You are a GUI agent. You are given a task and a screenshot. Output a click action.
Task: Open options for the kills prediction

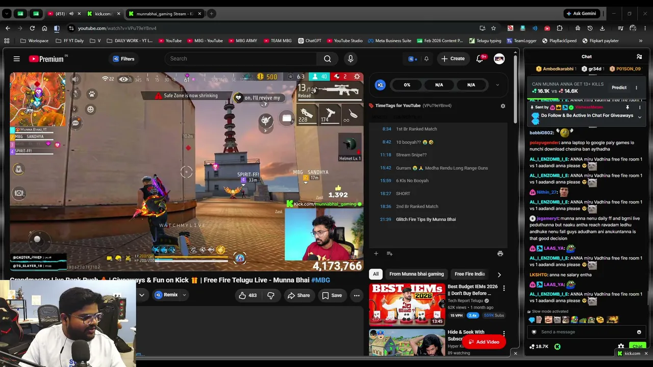pyautogui.click(x=636, y=88)
